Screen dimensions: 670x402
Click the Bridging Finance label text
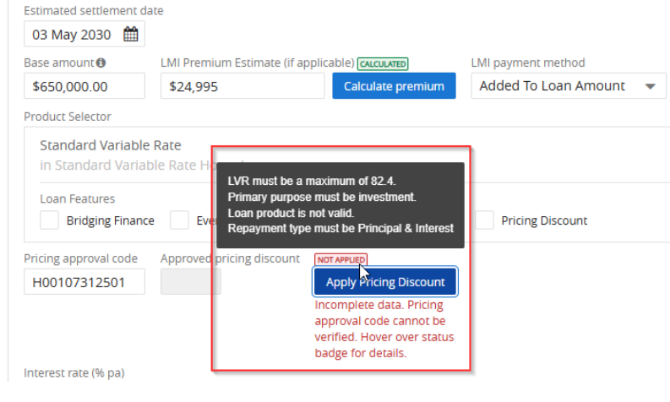[110, 220]
